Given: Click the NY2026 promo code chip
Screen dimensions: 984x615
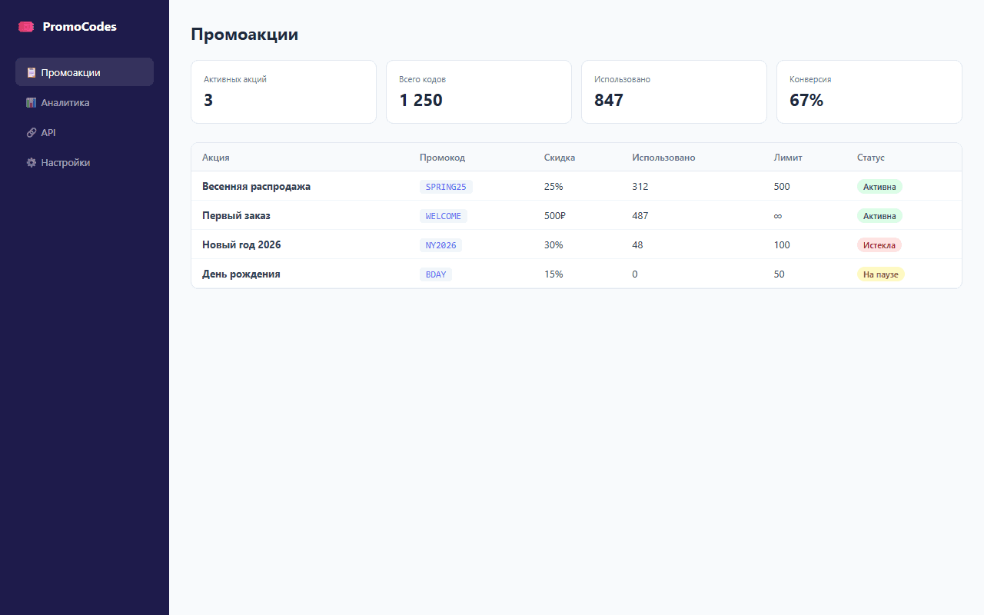Looking at the screenshot, I should click(x=440, y=245).
